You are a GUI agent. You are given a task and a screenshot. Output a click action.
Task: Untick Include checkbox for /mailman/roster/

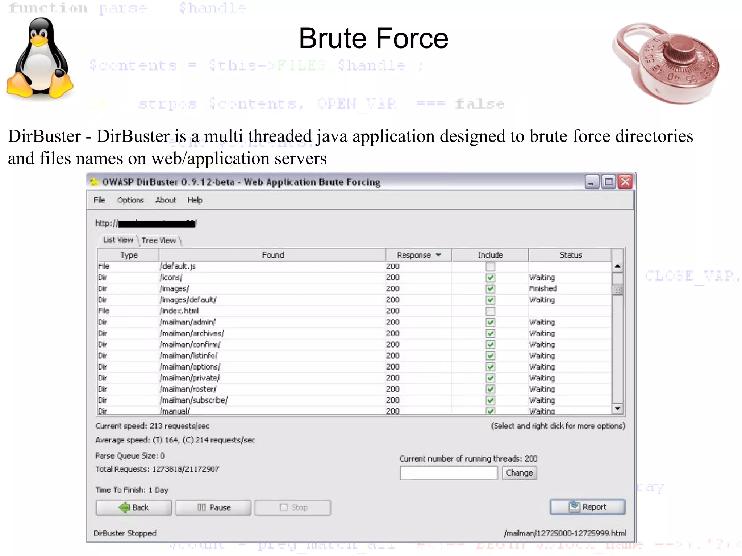tap(490, 389)
